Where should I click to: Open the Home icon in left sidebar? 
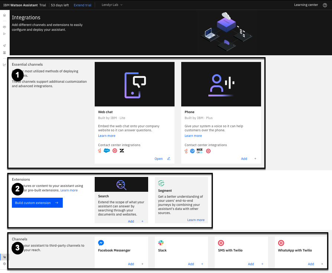4,15
